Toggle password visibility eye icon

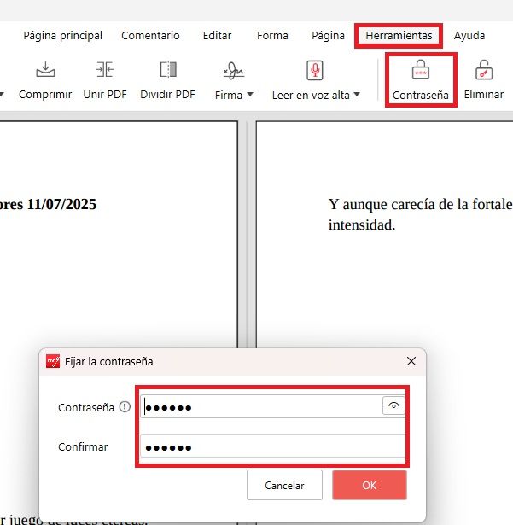click(x=393, y=405)
